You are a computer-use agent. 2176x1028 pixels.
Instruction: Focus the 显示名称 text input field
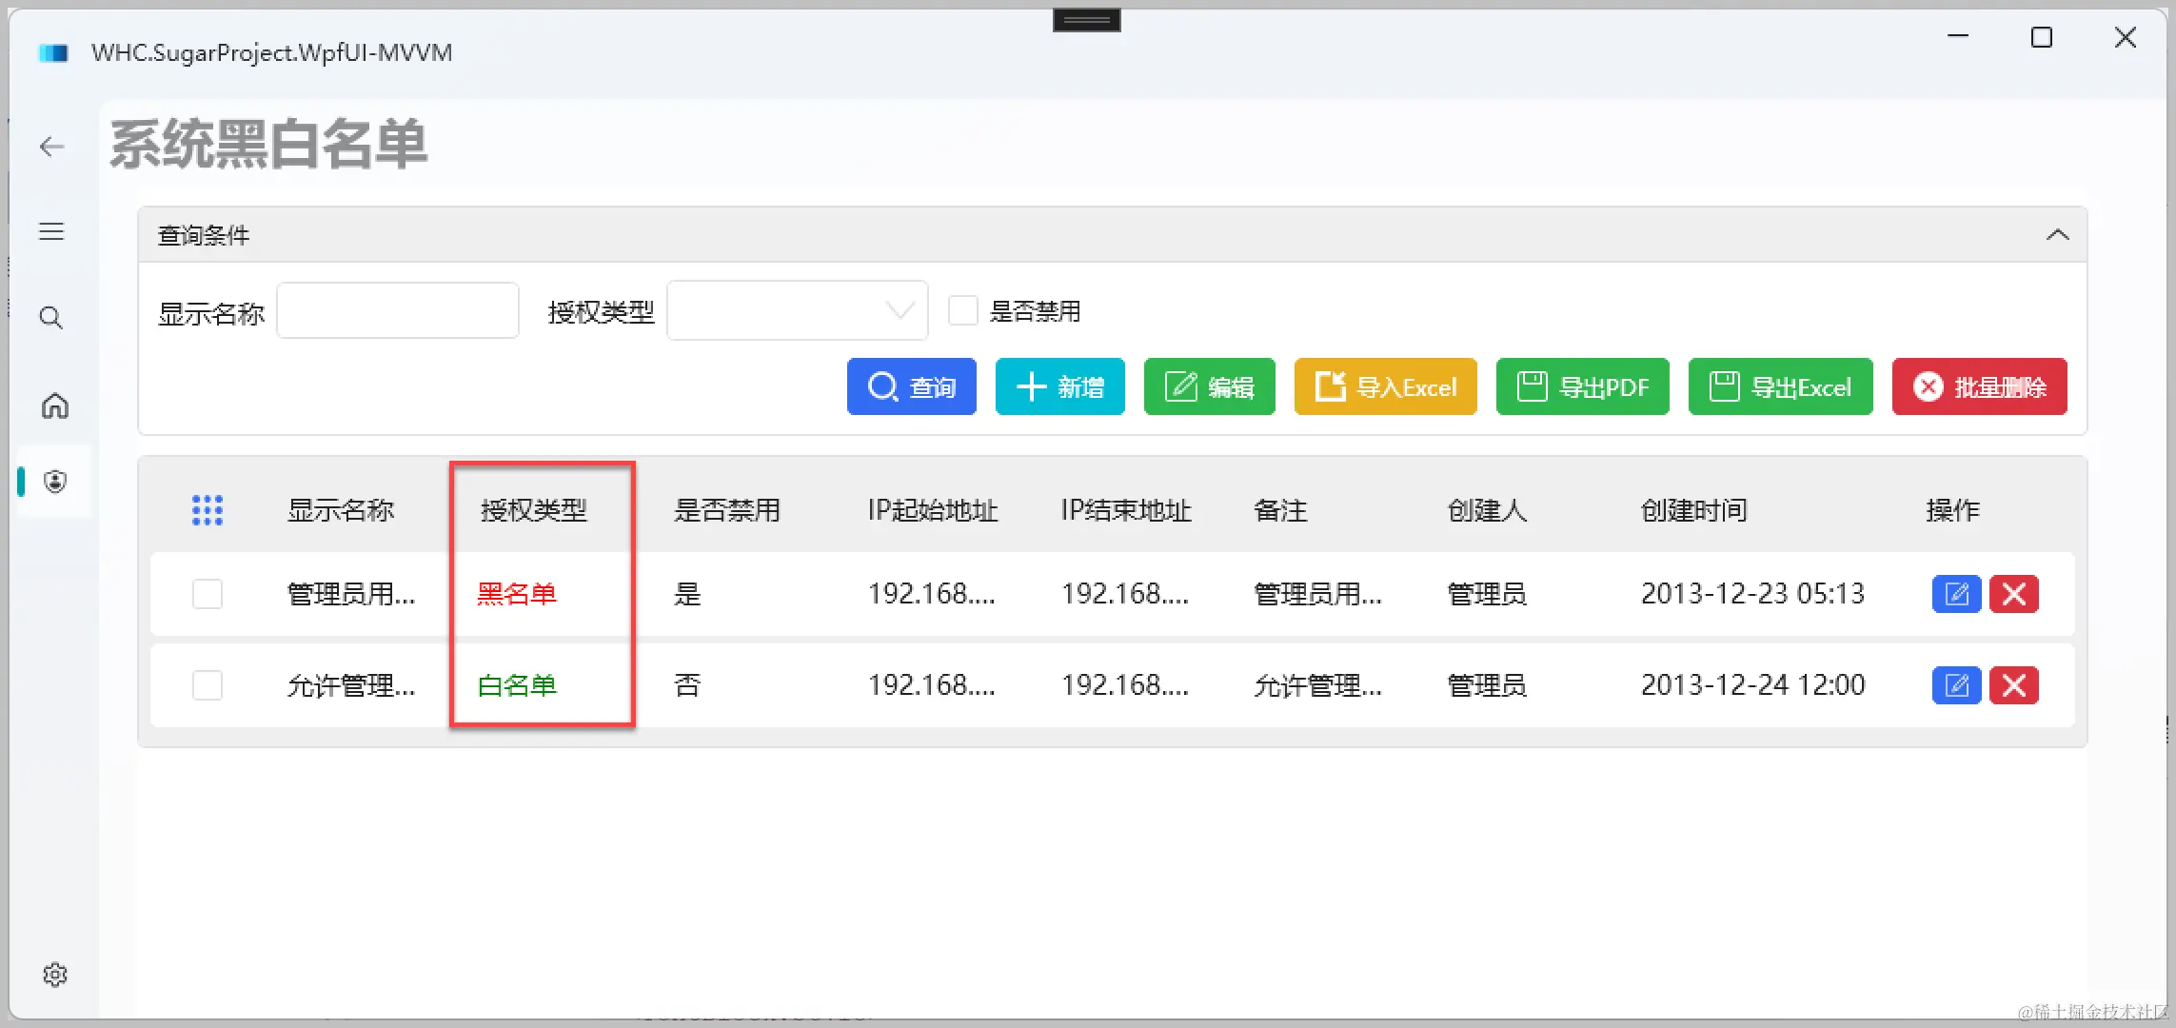click(x=398, y=310)
